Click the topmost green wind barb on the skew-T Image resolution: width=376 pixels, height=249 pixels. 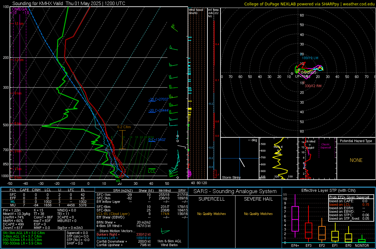pos(175,28)
